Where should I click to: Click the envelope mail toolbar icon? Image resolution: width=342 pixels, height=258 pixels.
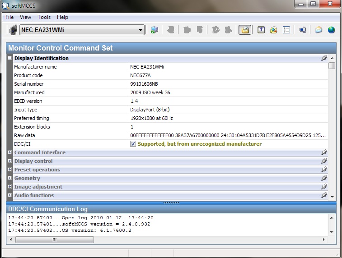[319, 30]
